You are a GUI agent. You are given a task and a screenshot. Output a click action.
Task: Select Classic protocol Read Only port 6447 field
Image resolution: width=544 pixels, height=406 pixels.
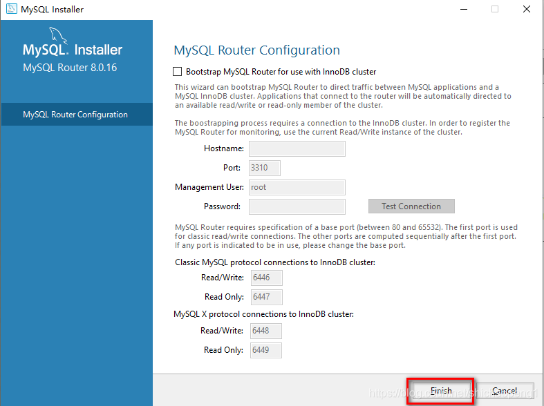(x=266, y=297)
